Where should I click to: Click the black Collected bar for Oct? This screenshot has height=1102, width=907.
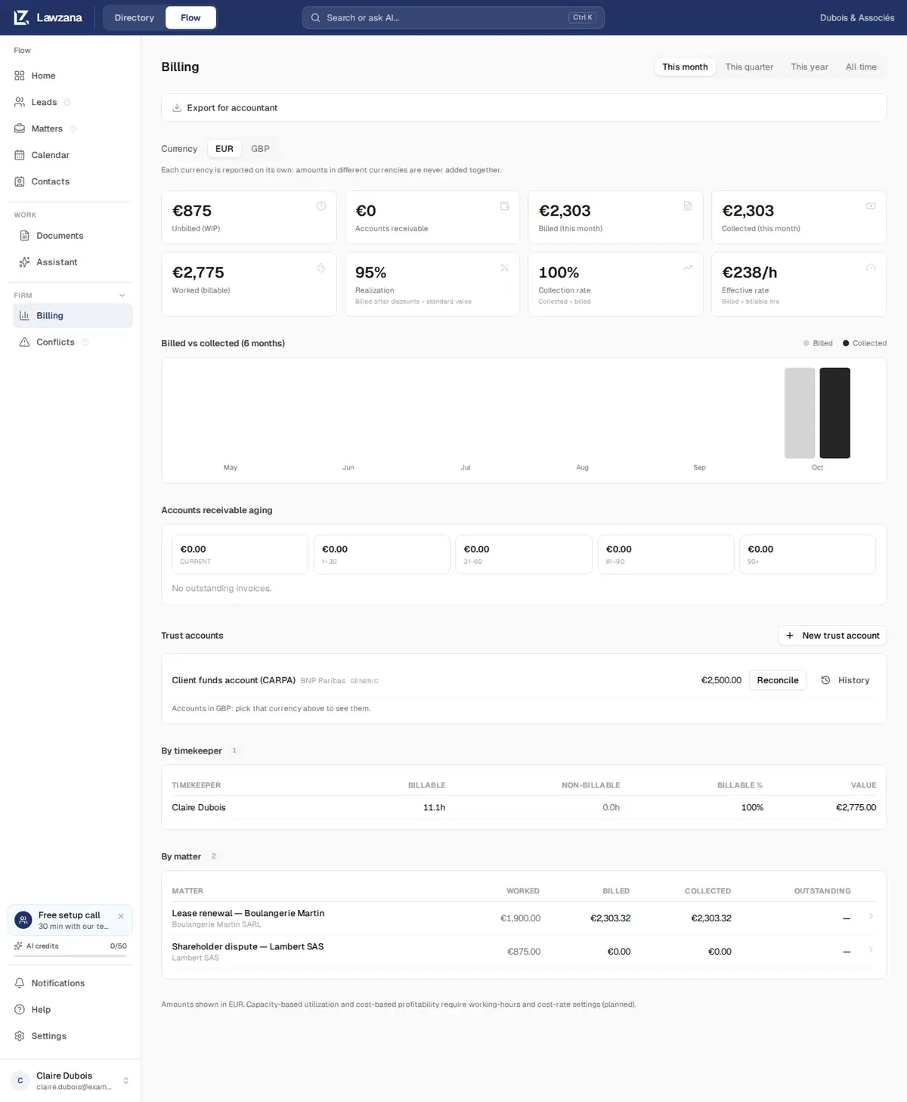[x=835, y=413]
